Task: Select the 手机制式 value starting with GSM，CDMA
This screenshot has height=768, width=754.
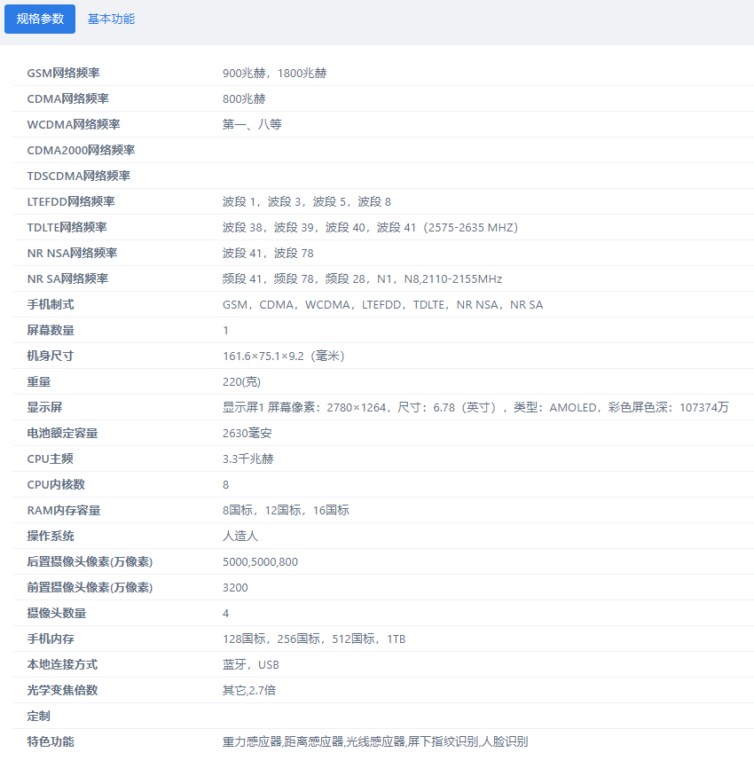Action: tap(382, 304)
